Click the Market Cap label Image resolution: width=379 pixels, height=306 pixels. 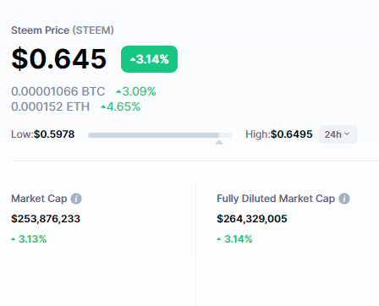click(x=39, y=199)
